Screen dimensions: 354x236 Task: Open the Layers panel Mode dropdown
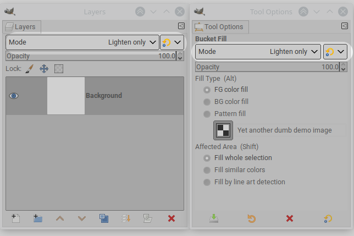pyautogui.click(x=82, y=42)
